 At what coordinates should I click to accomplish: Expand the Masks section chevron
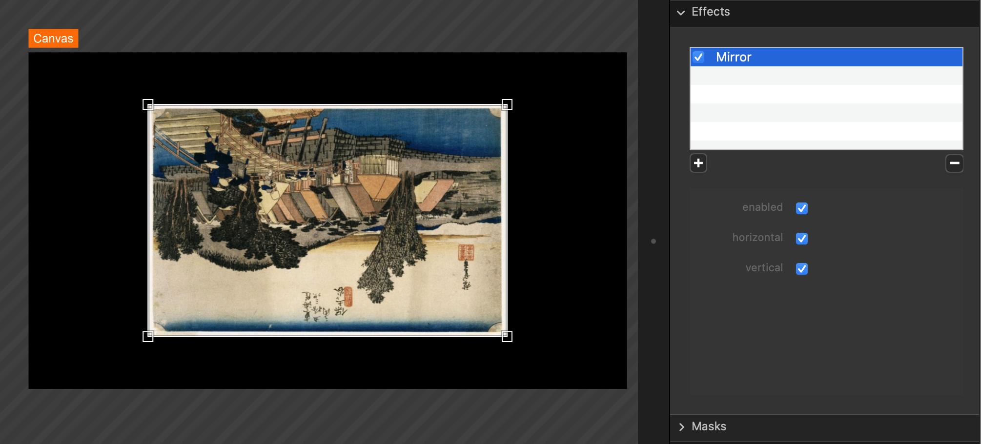pos(681,427)
